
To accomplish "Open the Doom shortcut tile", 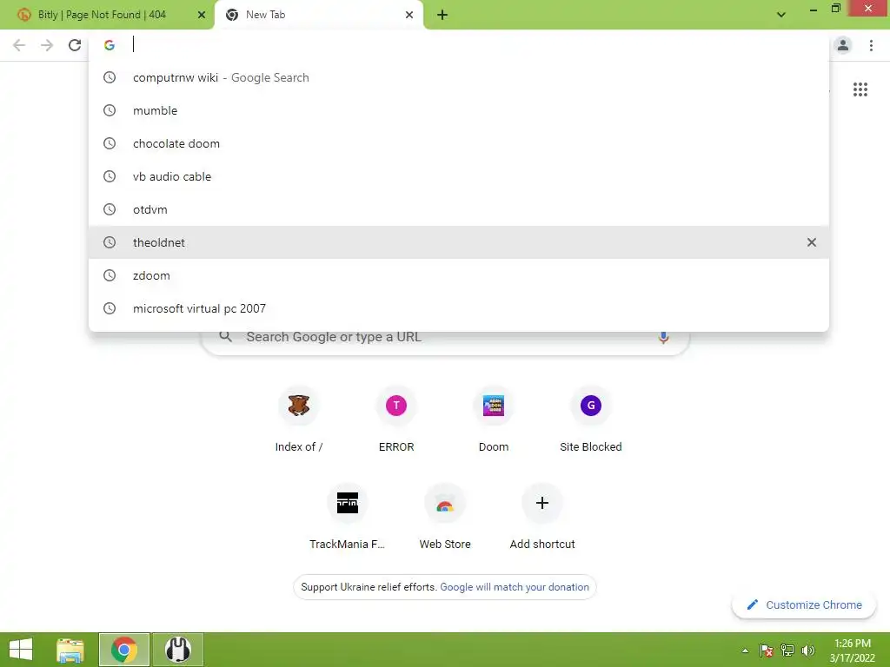I will pos(494,419).
